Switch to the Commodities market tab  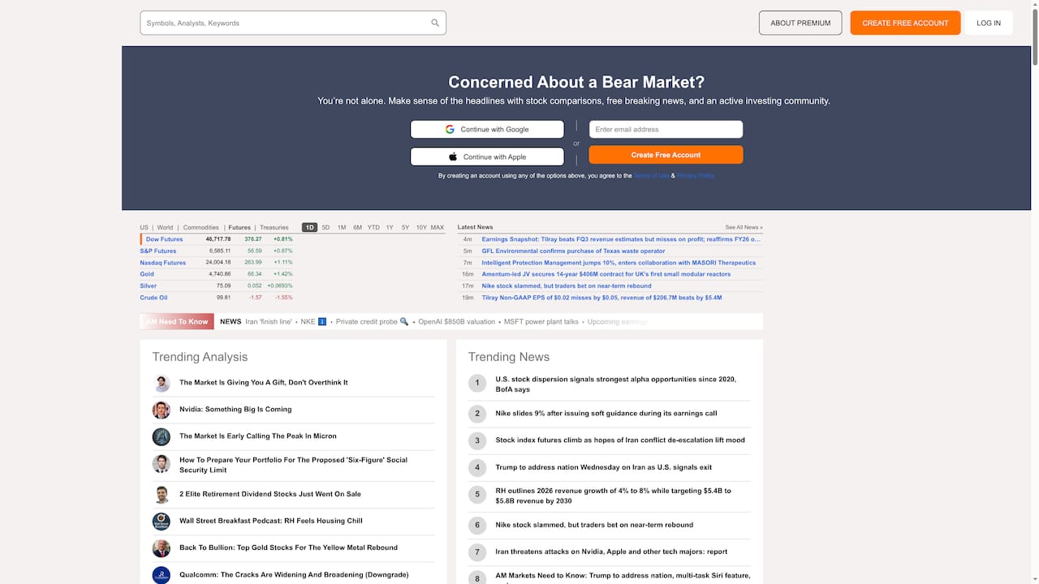(200, 228)
